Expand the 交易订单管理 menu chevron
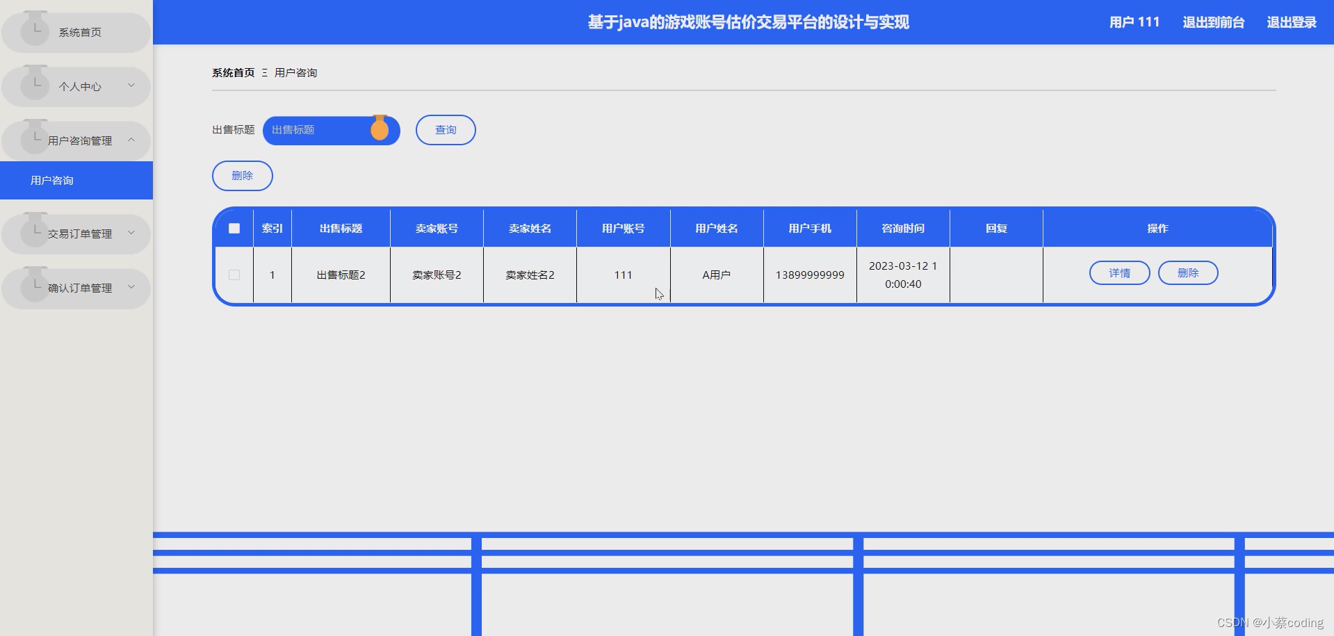The width and height of the screenshot is (1334, 636). [x=131, y=233]
